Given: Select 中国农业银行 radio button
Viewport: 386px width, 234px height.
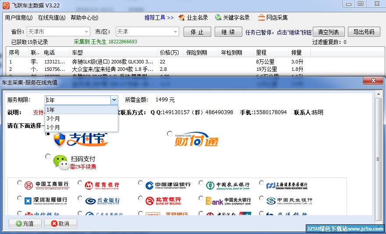Looking at the screenshot, I should [201, 183].
